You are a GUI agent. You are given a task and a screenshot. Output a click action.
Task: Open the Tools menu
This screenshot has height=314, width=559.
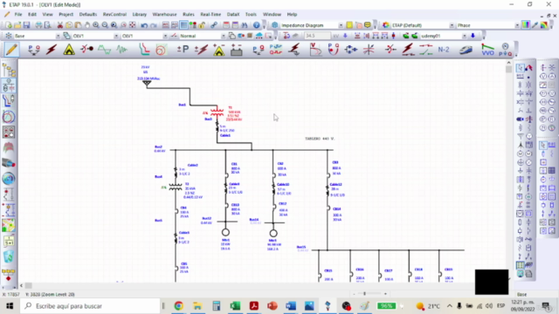pos(251,14)
